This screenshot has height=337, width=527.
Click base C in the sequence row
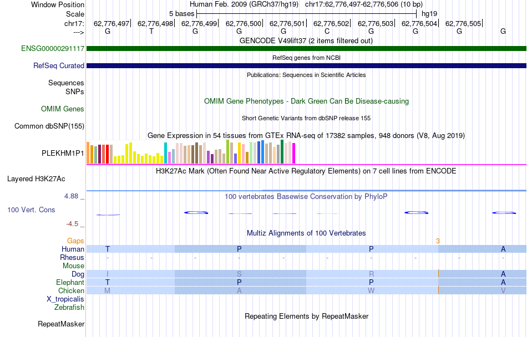click(x=327, y=31)
